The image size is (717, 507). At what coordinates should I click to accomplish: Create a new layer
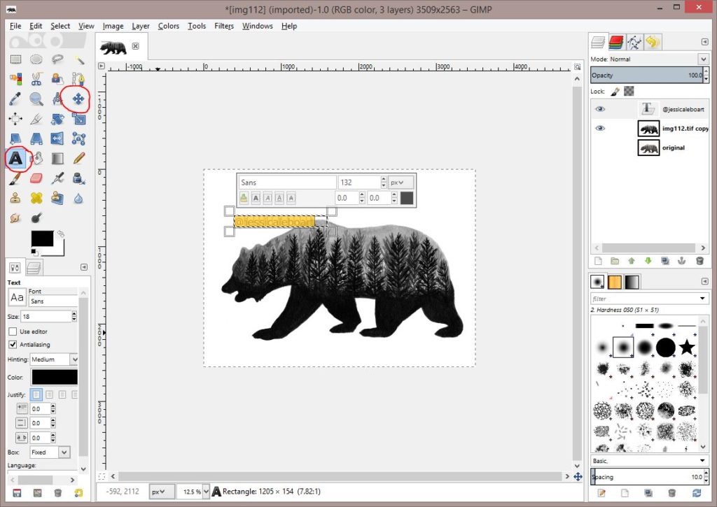598,261
